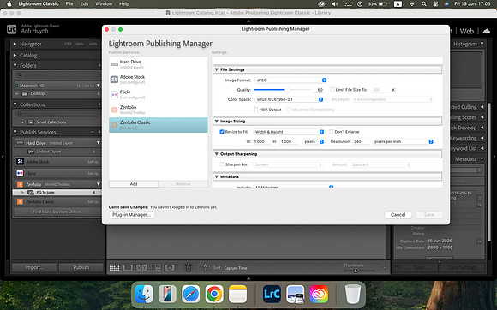
Task: Select Zenfolio service in Publishing Manager list
Action: point(159,110)
